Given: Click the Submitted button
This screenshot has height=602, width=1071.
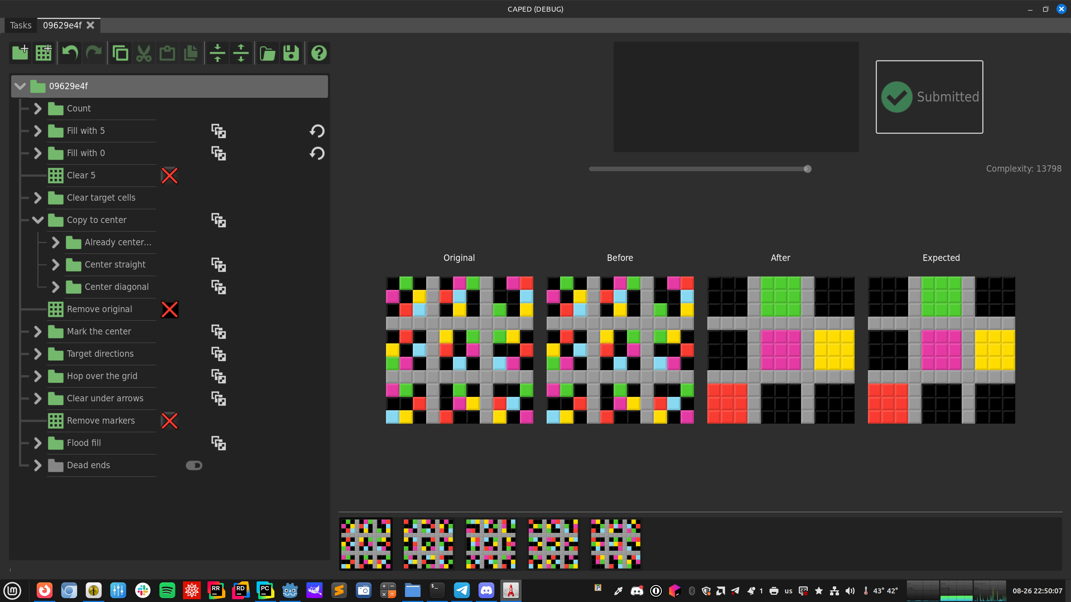Looking at the screenshot, I should coord(929,97).
